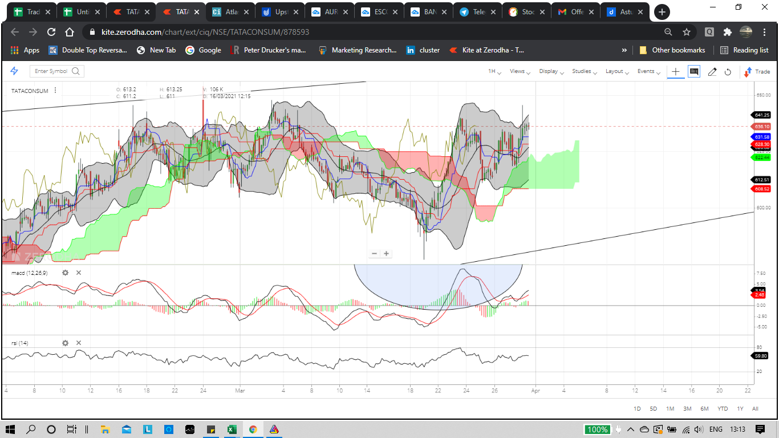Remove the MACD study panel
This screenshot has height=438, width=779.
tap(79, 273)
